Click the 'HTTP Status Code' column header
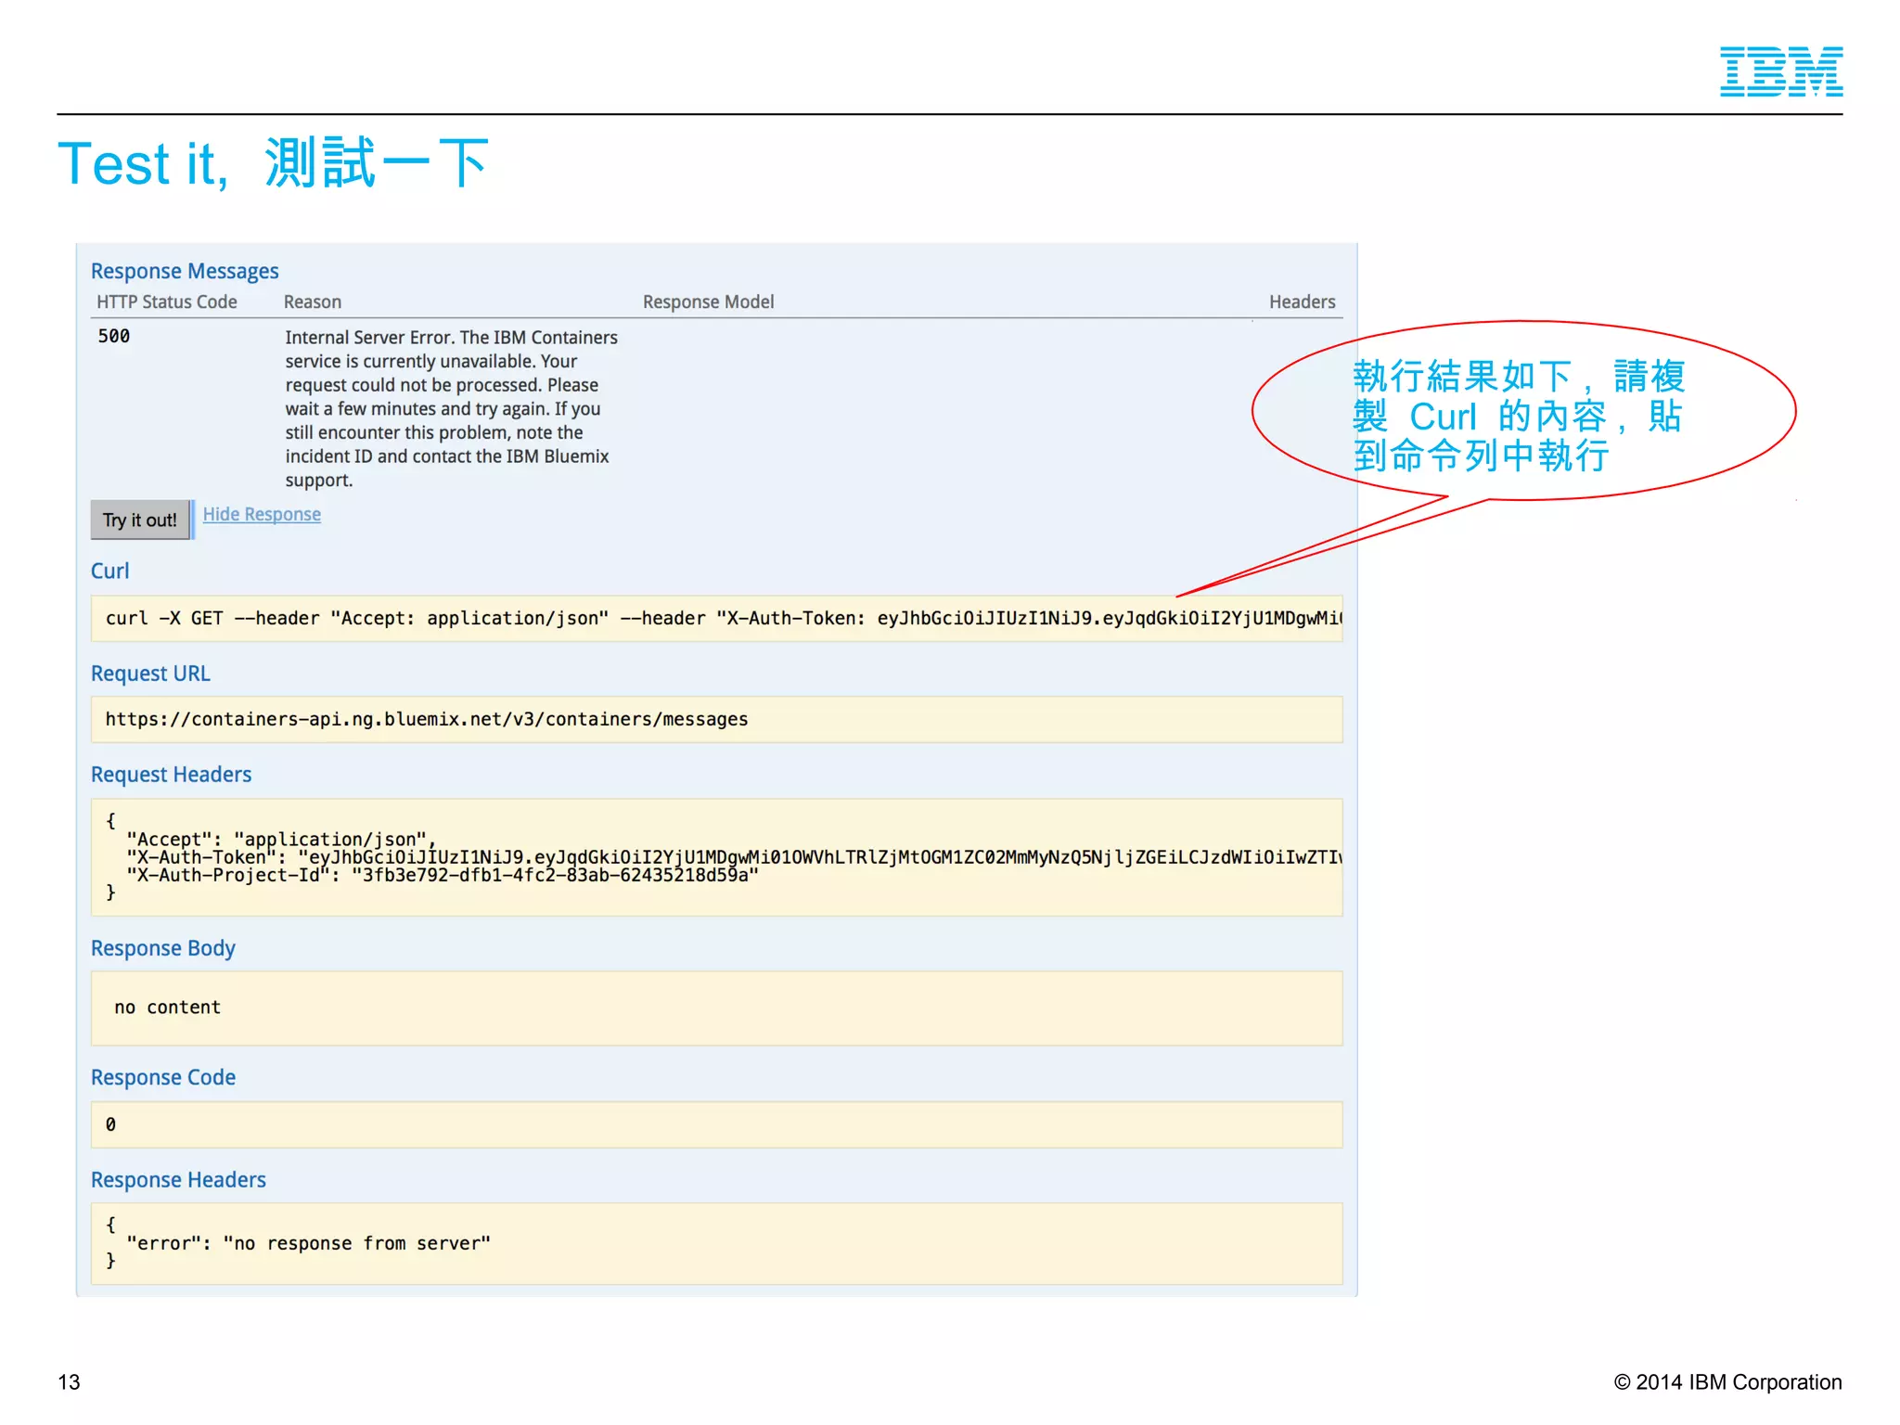Image resolution: width=1900 pixels, height=1425 pixels. click(x=167, y=302)
